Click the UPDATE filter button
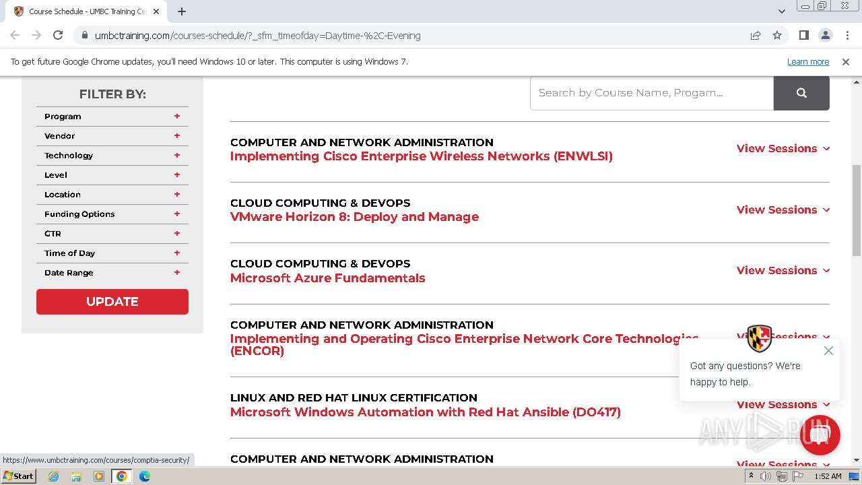The image size is (862, 485). click(x=112, y=302)
